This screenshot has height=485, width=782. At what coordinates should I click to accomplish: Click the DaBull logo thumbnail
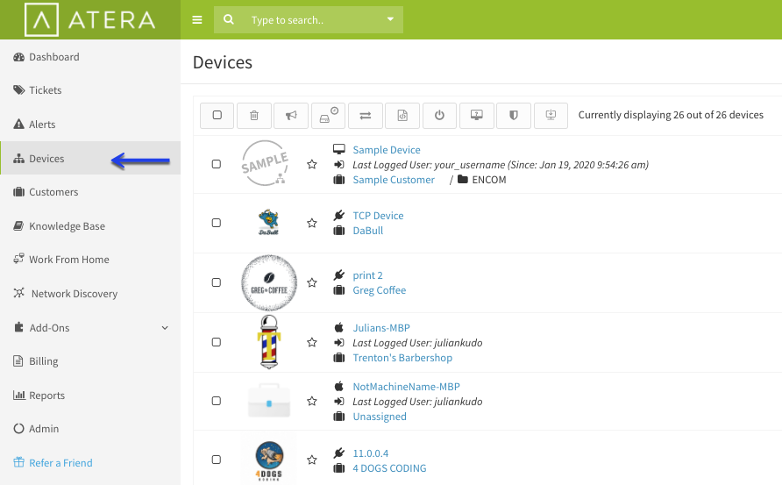[269, 223]
